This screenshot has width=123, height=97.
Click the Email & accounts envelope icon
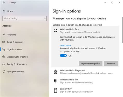click(x=4, y=42)
